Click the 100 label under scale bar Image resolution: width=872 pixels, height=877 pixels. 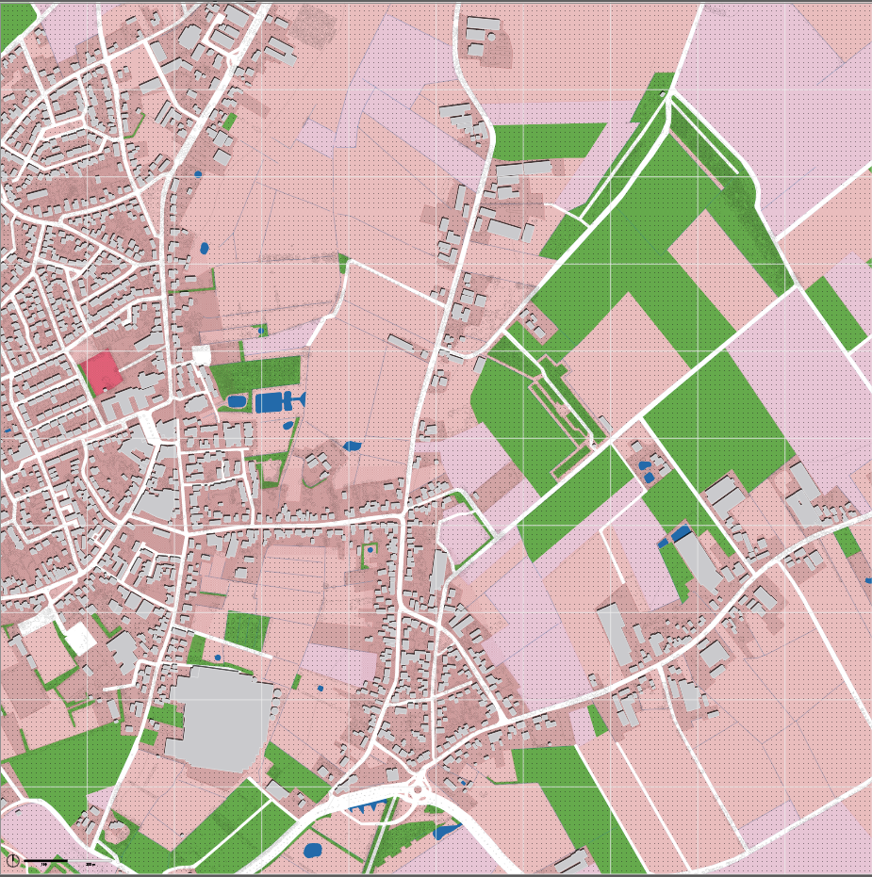pos(43,865)
